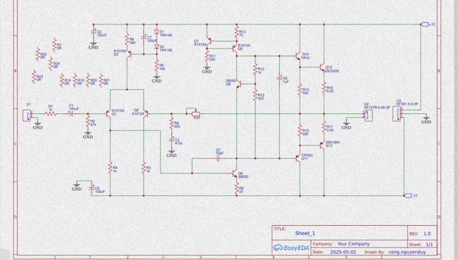Select unconnected resistor R7 0R
This screenshot has width=458, height=260.
tap(55, 45)
